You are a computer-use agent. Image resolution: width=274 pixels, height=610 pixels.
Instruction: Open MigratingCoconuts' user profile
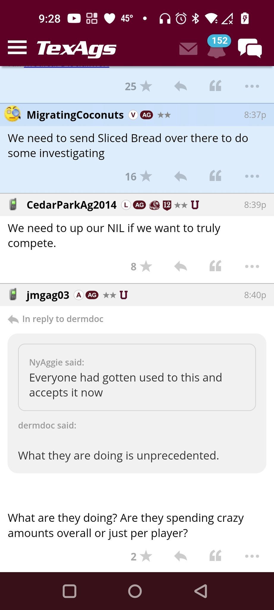75,115
